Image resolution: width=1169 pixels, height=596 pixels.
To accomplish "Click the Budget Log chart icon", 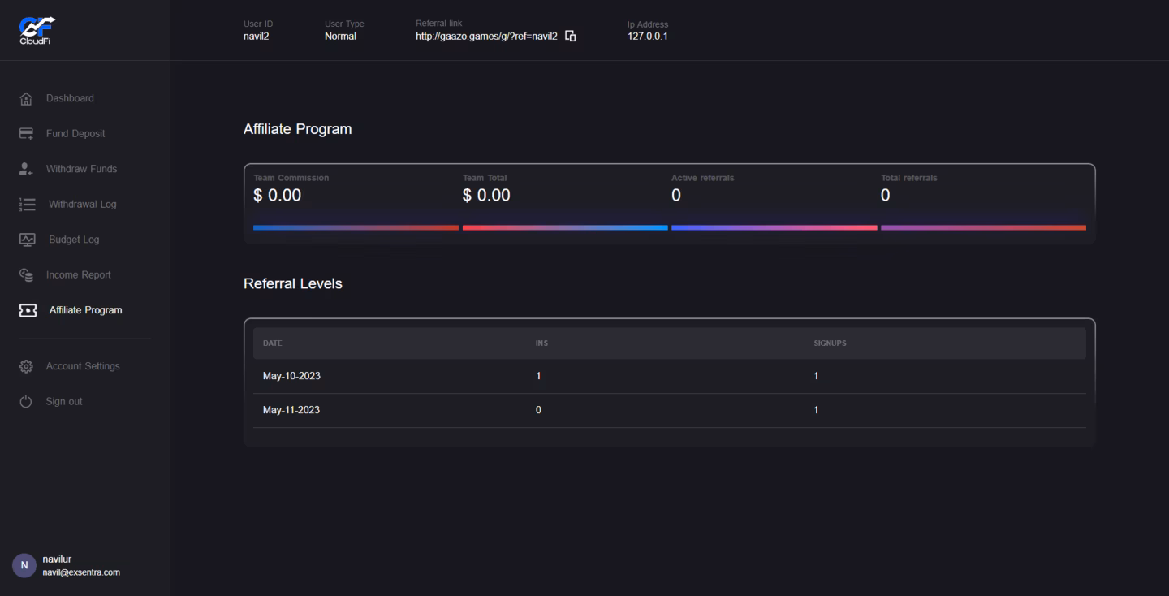I will 28,240.
